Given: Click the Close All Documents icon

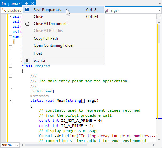Looking at the screenshot, I should pyautogui.click(x=27, y=23).
